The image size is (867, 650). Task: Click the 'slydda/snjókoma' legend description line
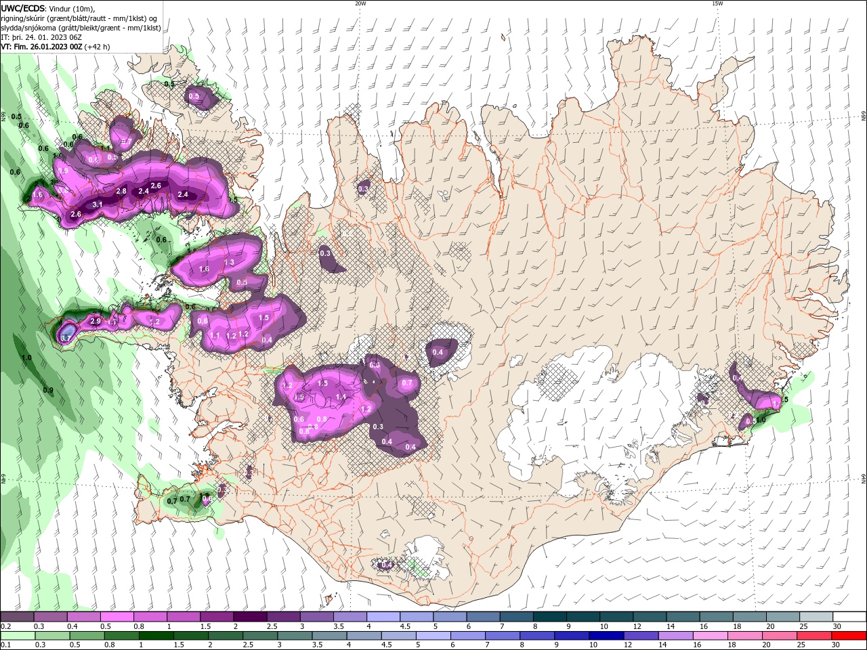81,28
